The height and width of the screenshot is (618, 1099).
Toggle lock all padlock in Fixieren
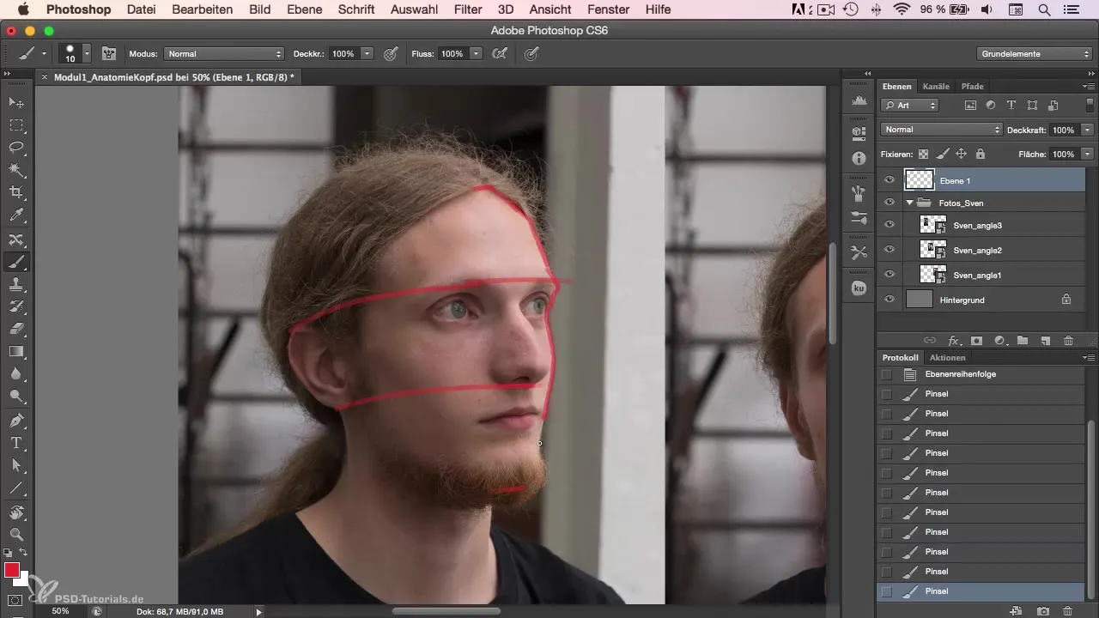980,154
